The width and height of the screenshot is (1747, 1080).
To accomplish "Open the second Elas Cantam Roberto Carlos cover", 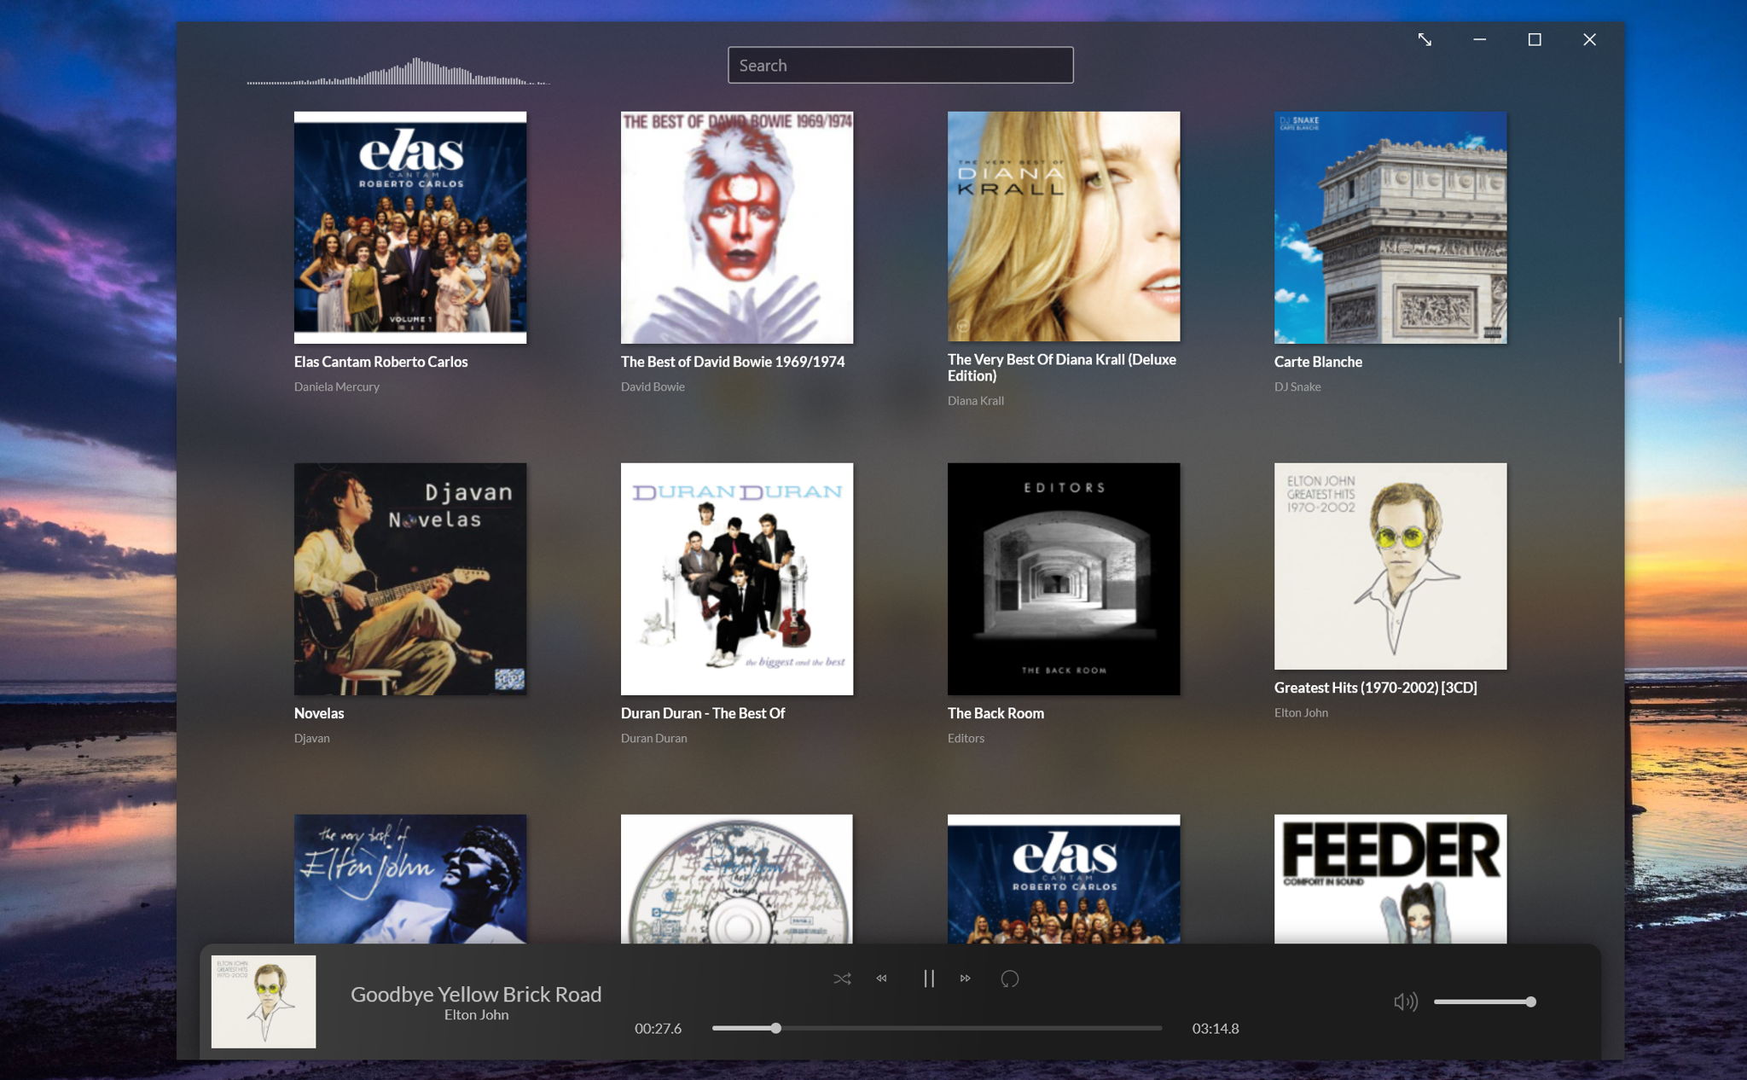I will [1064, 879].
